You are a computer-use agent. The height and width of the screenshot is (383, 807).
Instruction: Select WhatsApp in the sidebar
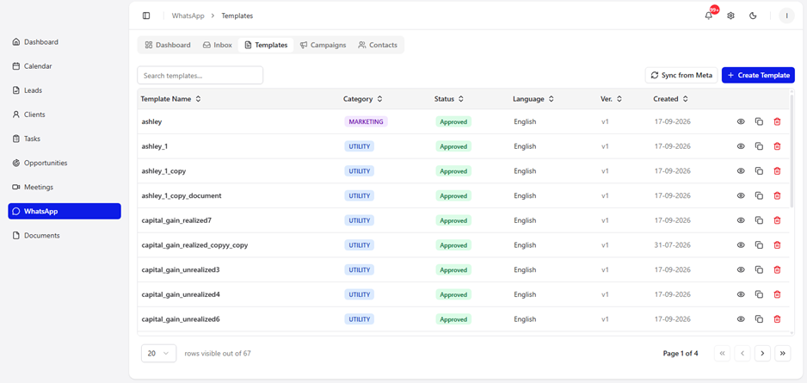click(65, 212)
